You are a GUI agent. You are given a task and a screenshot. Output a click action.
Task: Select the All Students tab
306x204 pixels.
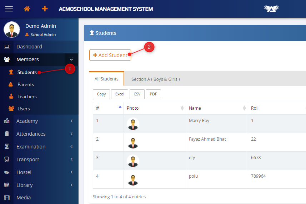(106, 79)
